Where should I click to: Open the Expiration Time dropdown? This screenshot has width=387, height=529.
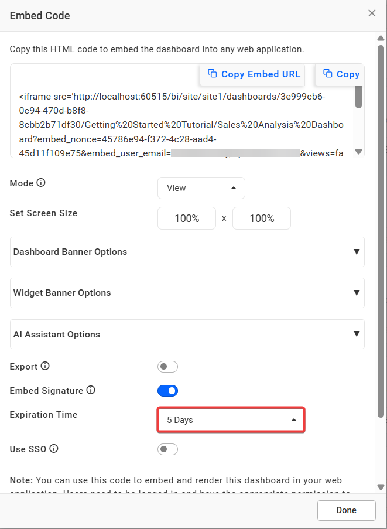point(231,419)
